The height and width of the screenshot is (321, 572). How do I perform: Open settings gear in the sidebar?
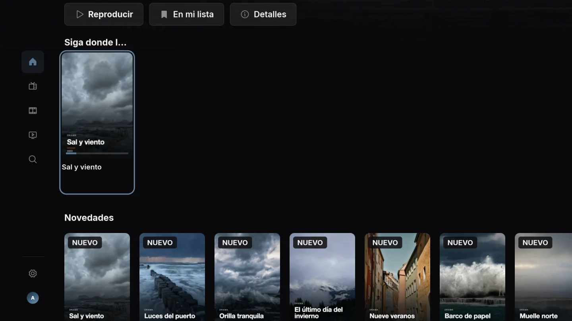click(x=33, y=273)
